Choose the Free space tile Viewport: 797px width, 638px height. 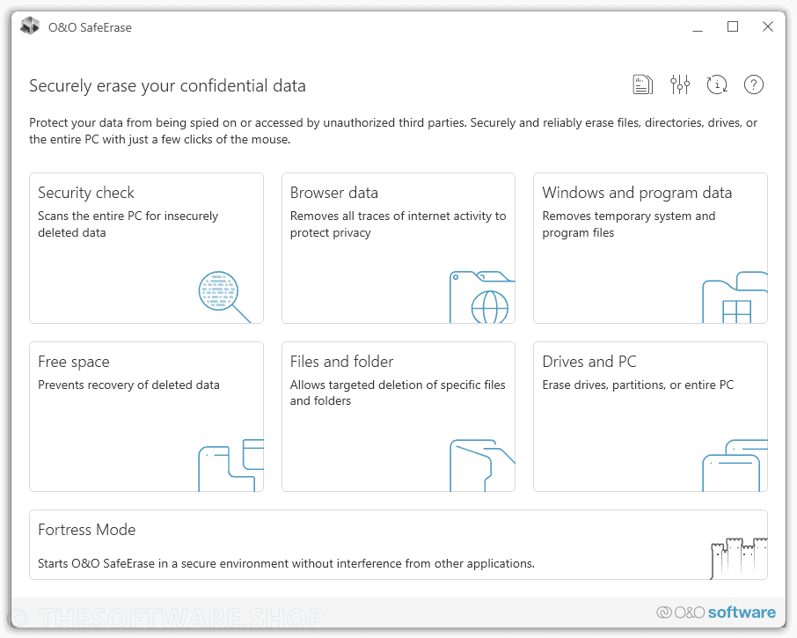146,416
